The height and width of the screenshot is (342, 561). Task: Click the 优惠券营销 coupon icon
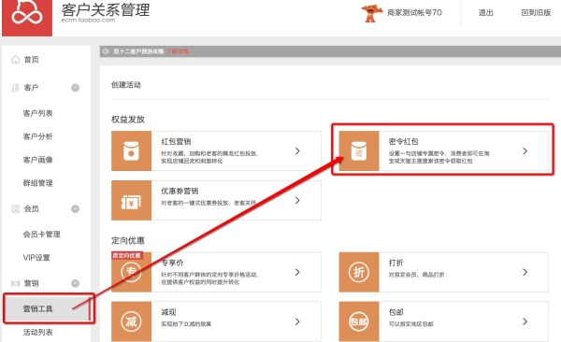click(131, 200)
